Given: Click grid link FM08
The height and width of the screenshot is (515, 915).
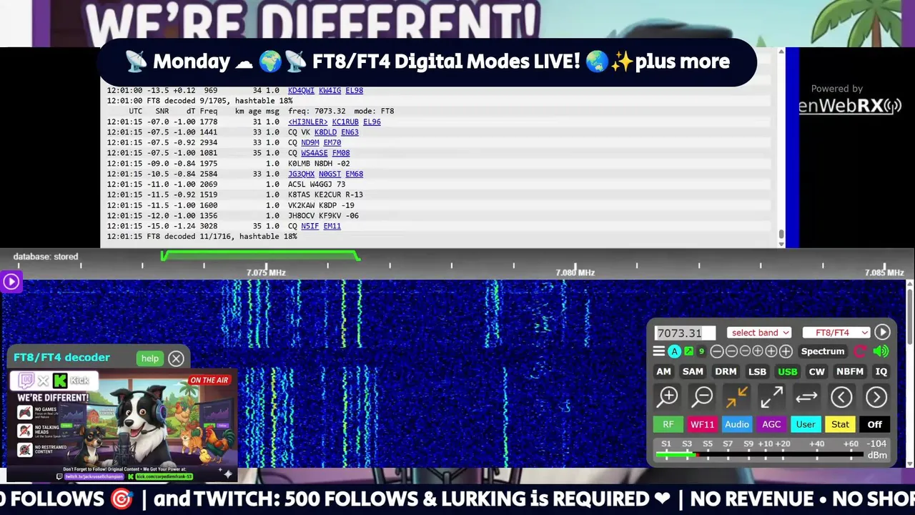Looking at the screenshot, I should pyautogui.click(x=341, y=153).
